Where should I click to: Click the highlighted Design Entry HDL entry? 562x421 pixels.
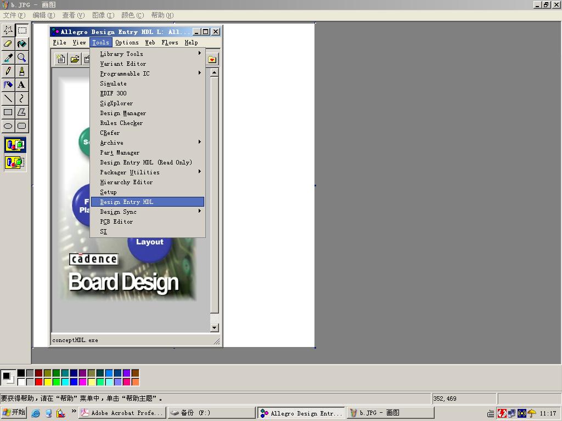(147, 202)
